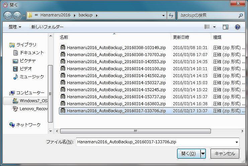Click the navigation pane vertical scrollbar thumb
This screenshot has height=166, width=248.
(50, 94)
